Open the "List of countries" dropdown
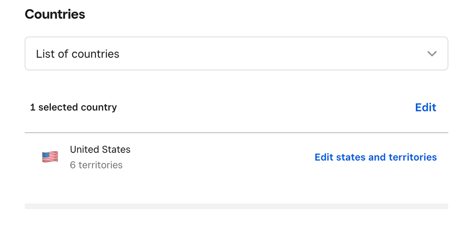The image size is (461, 226). pyautogui.click(x=236, y=54)
